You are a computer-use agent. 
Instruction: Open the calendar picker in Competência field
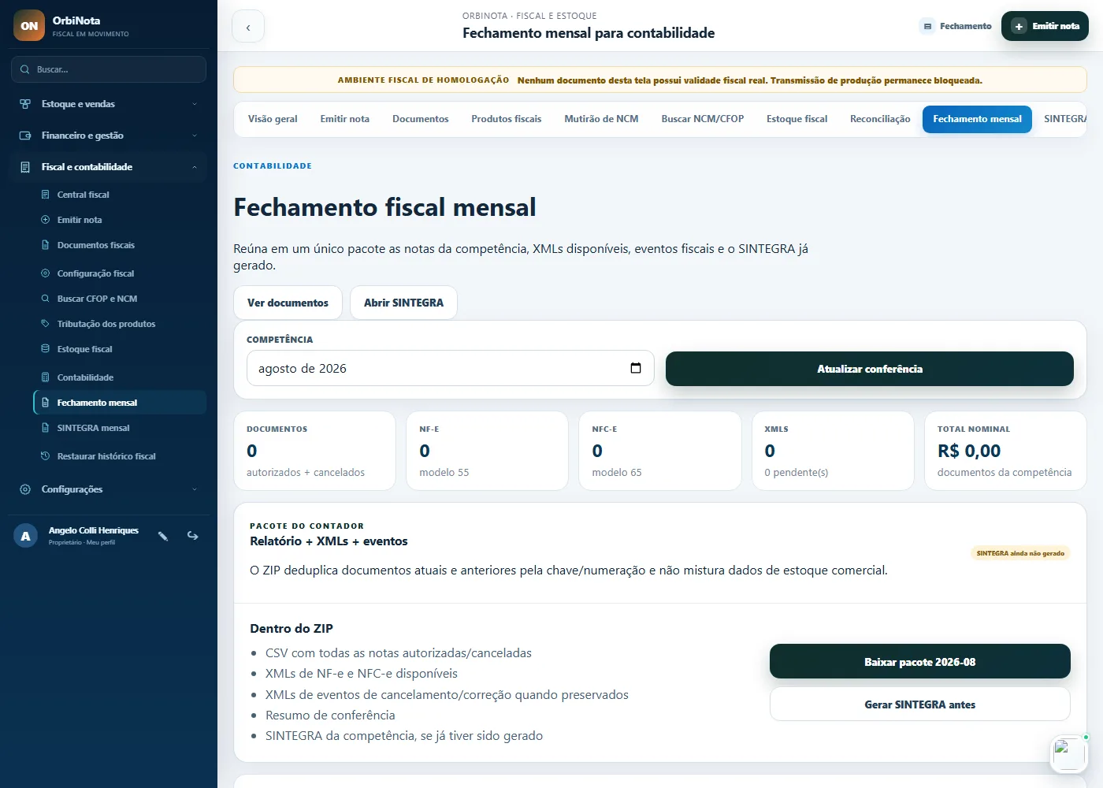coord(636,368)
